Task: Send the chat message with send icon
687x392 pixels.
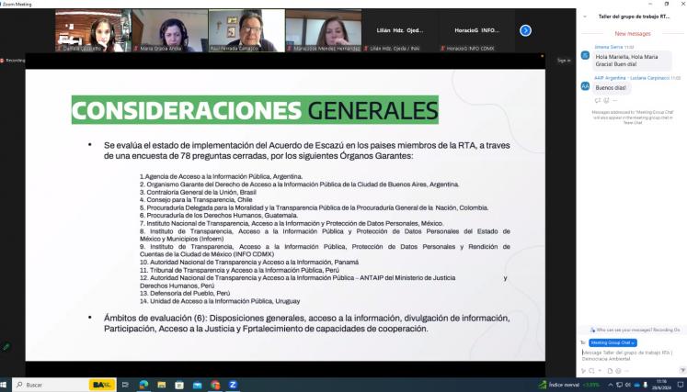Action: [x=682, y=371]
